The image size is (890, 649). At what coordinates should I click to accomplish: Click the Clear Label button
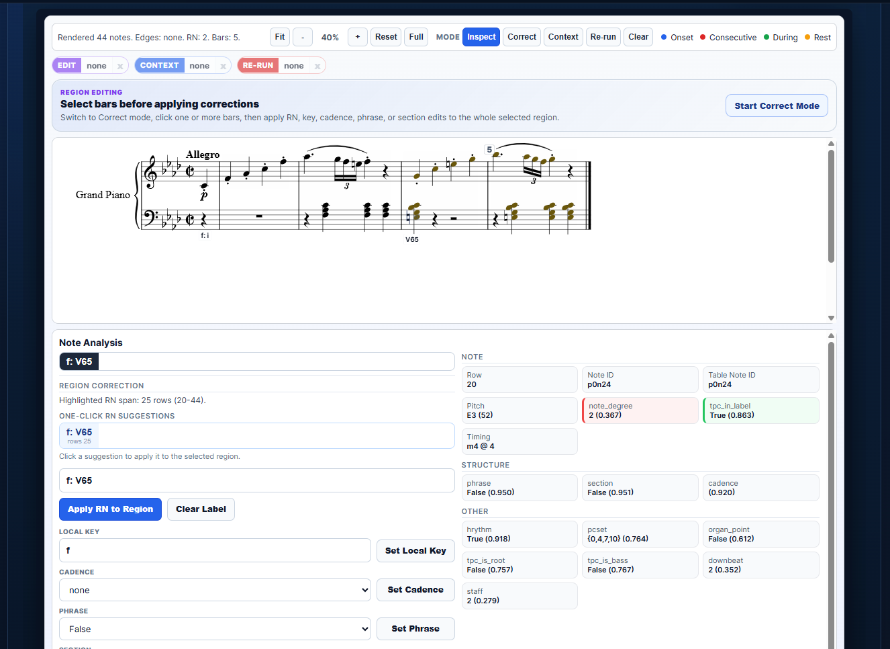[201, 509]
